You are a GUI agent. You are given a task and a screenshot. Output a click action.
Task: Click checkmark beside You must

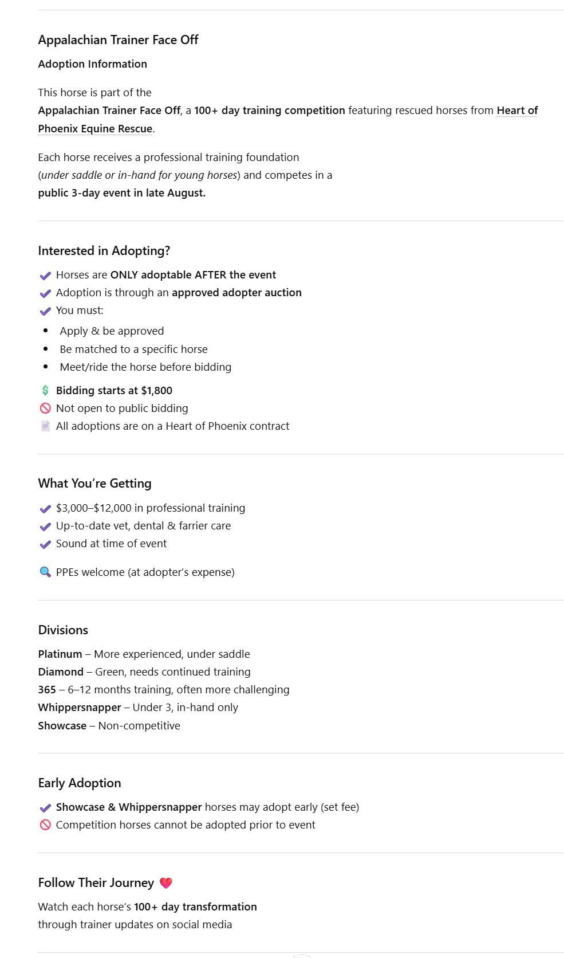tap(45, 311)
